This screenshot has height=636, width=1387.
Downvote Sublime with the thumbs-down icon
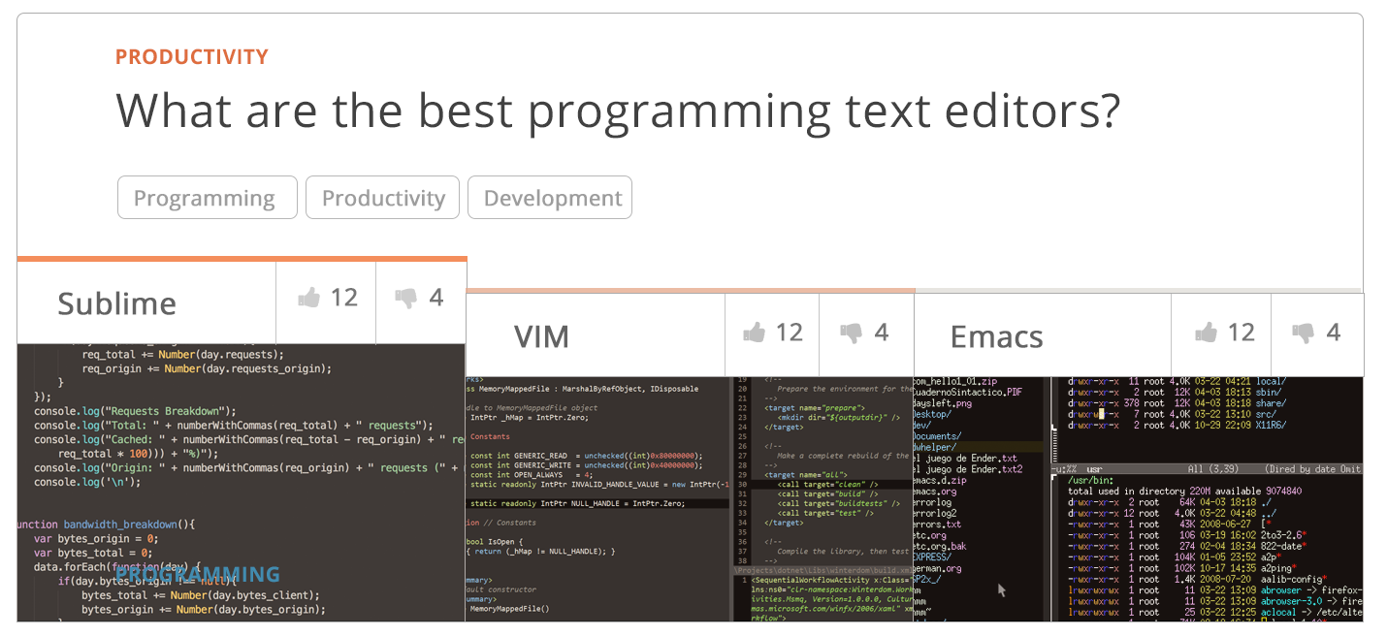[406, 299]
